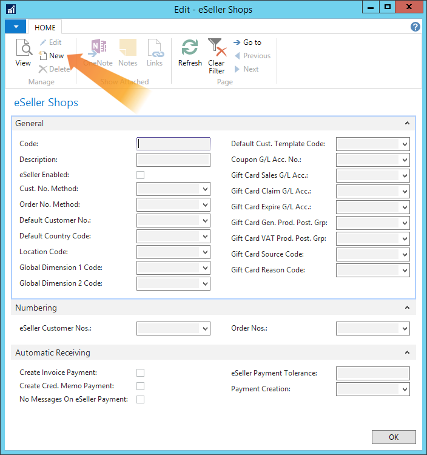Image resolution: width=427 pixels, height=455 pixels.
Task: Go to the Next record
Action: pyautogui.click(x=246, y=69)
